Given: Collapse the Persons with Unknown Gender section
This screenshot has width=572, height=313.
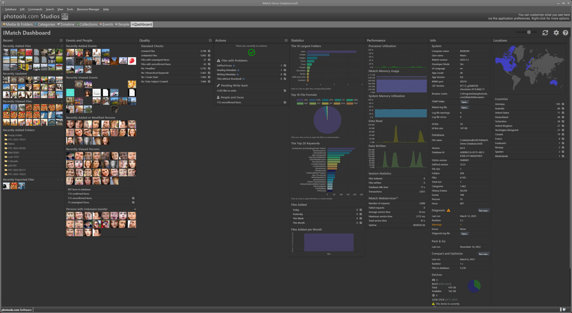Looking at the screenshot, I should (x=135, y=209).
